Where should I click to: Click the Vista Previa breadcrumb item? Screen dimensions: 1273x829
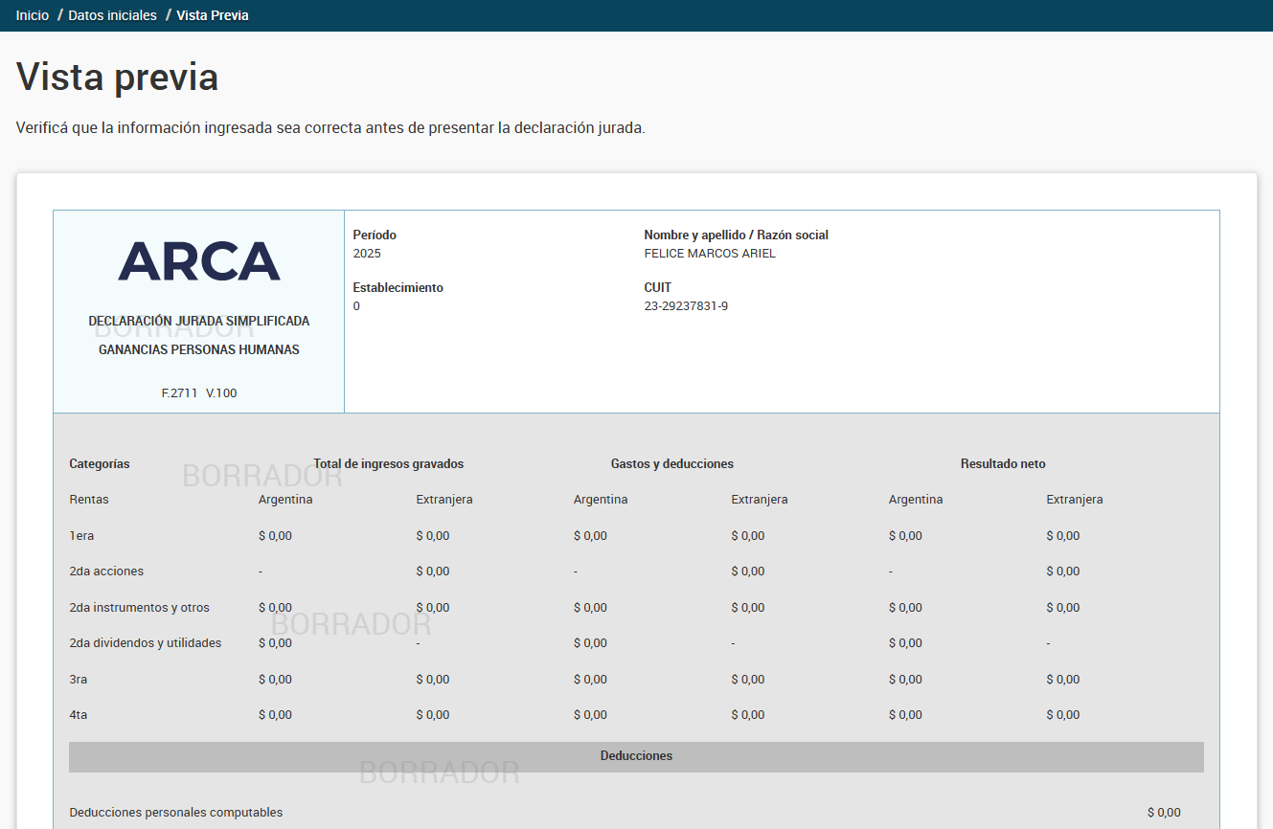pyautogui.click(x=213, y=15)
